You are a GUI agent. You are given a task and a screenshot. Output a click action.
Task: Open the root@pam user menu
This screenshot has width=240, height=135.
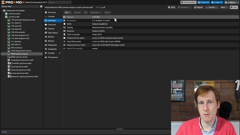(231, 2)
